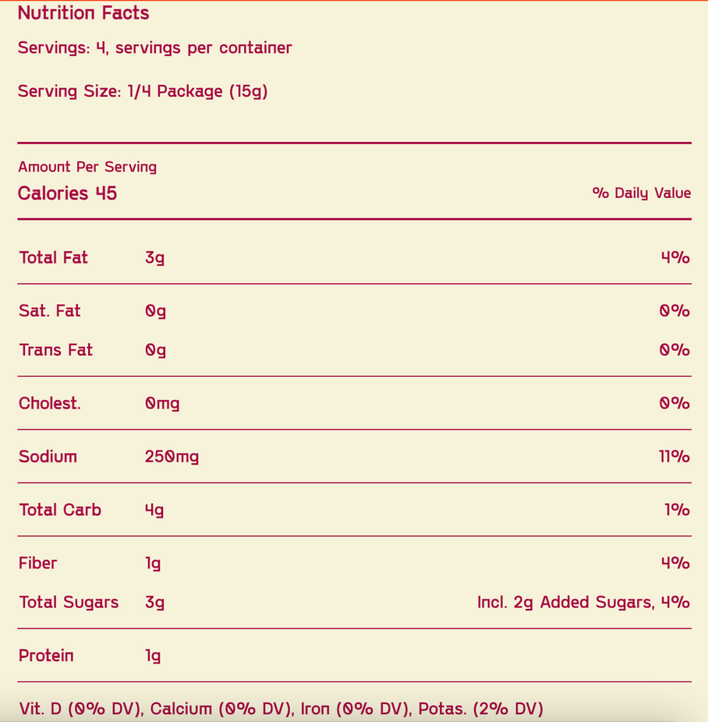The image size is (708, 722).
Task: Click the Trans Fat label
Action: click(55, 350)
